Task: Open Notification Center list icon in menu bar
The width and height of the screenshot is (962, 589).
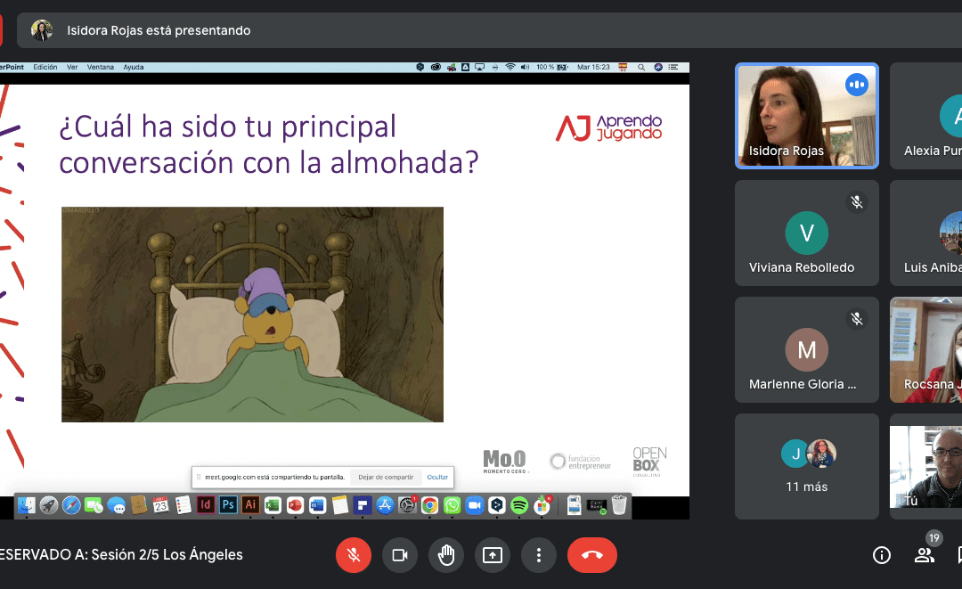Action: tap(673, 68)
